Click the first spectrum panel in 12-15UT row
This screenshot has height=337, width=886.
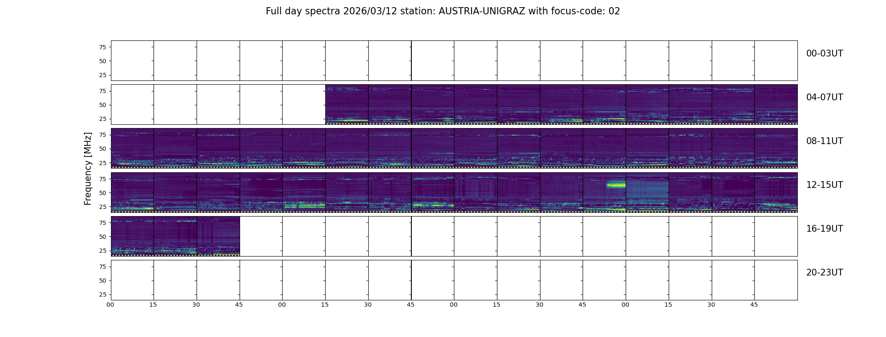pos(132,192)
